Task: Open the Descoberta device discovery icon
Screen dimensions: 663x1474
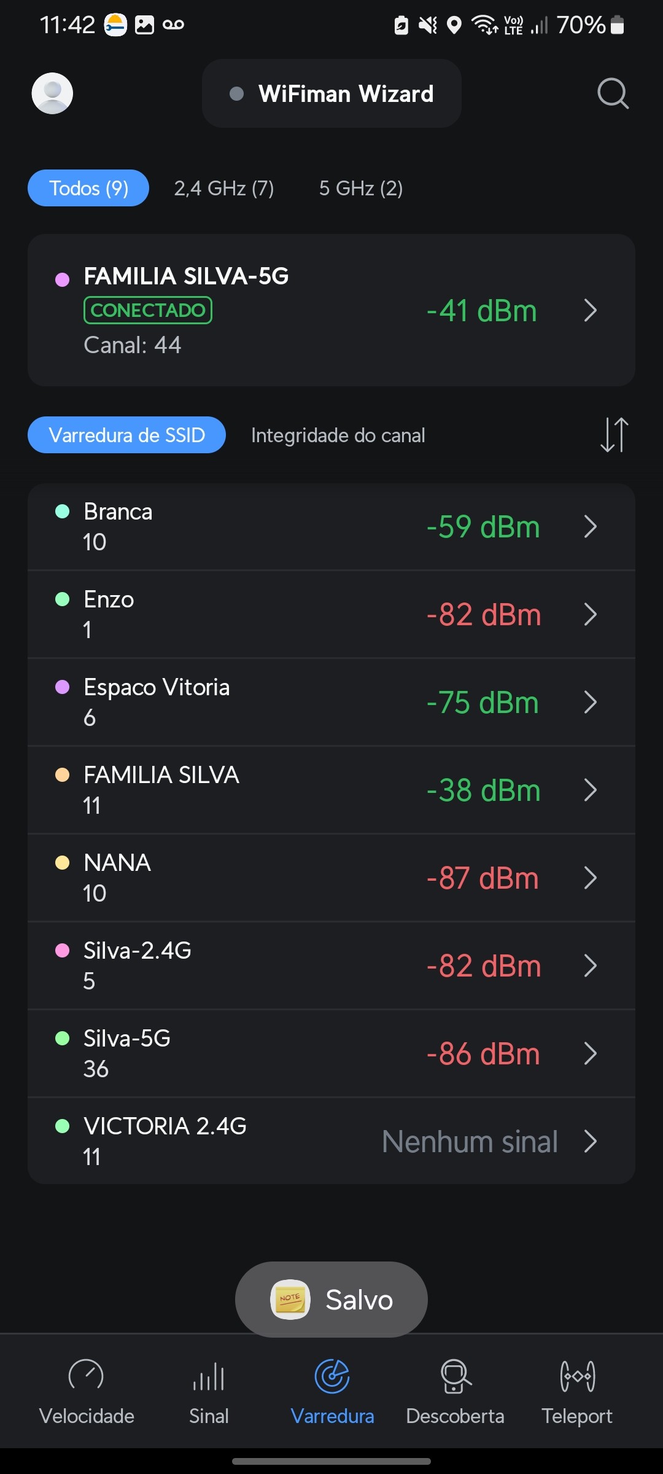Action: coord(456,1376)
